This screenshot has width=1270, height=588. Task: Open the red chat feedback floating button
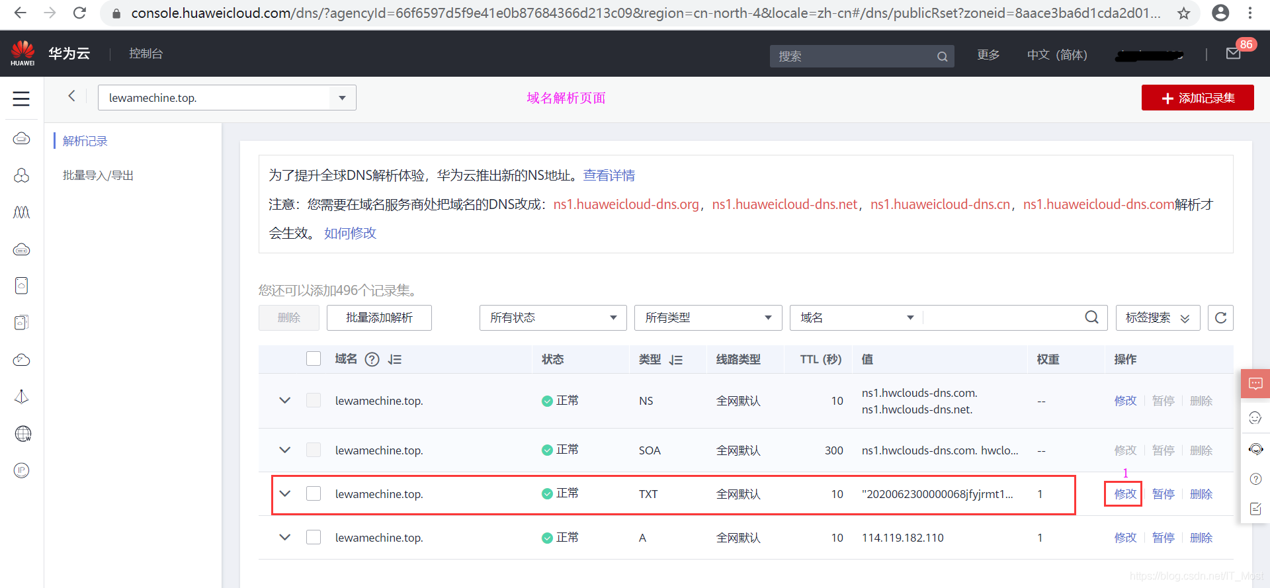(x=1255, y=384)
